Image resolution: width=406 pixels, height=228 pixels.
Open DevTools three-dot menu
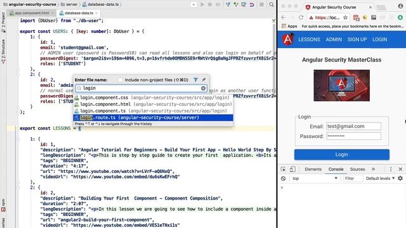[391, 169]
